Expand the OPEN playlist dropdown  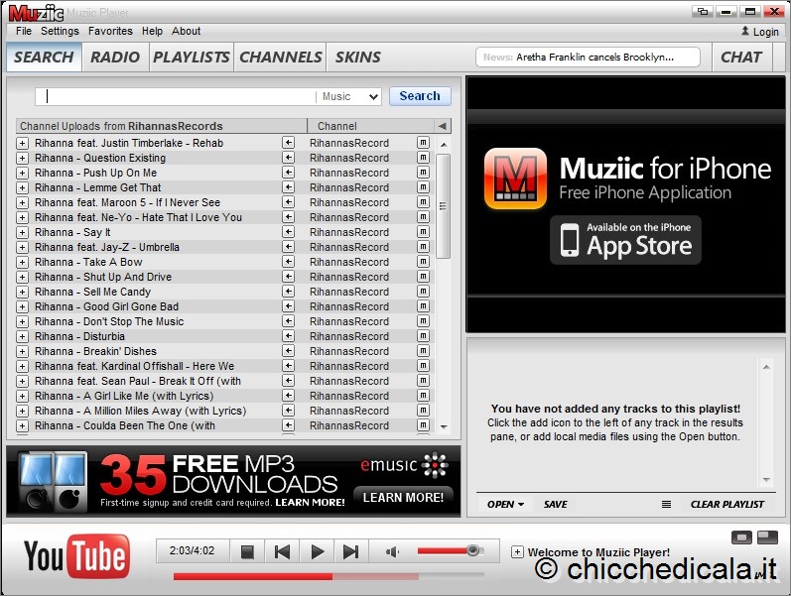pos(505,504)
